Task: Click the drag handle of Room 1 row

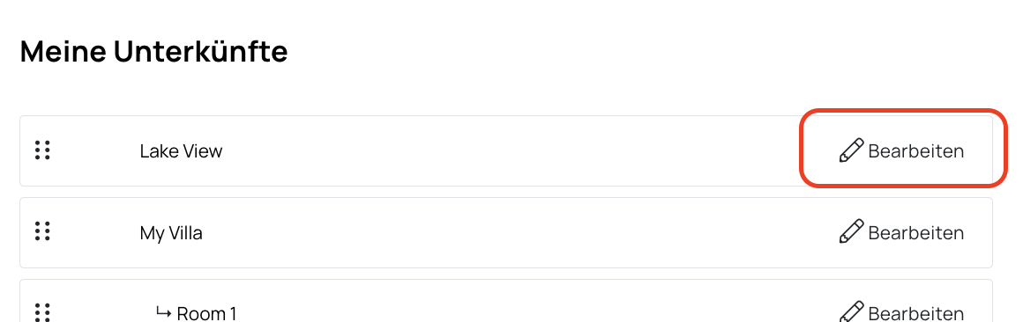Action: pyautogui.click(x=42, y=311)
